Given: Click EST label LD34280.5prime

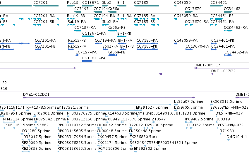Looking at the screenshot, I should click(35, 131).
